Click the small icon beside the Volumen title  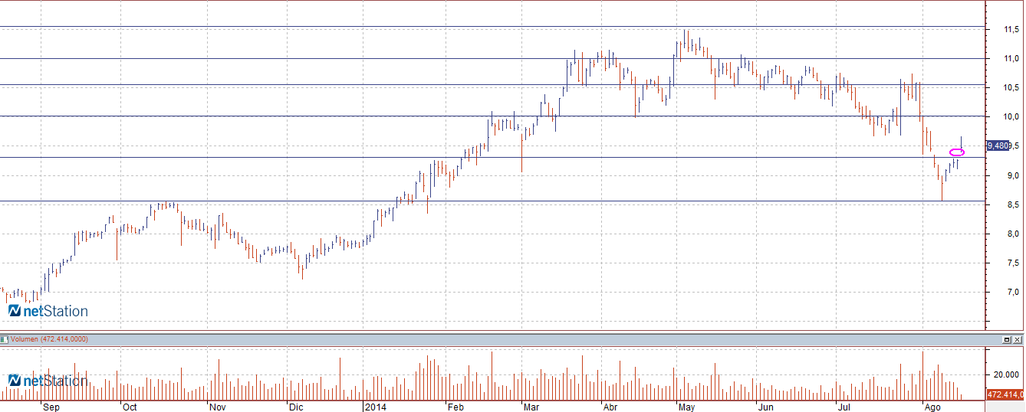[x=4, y=338]
